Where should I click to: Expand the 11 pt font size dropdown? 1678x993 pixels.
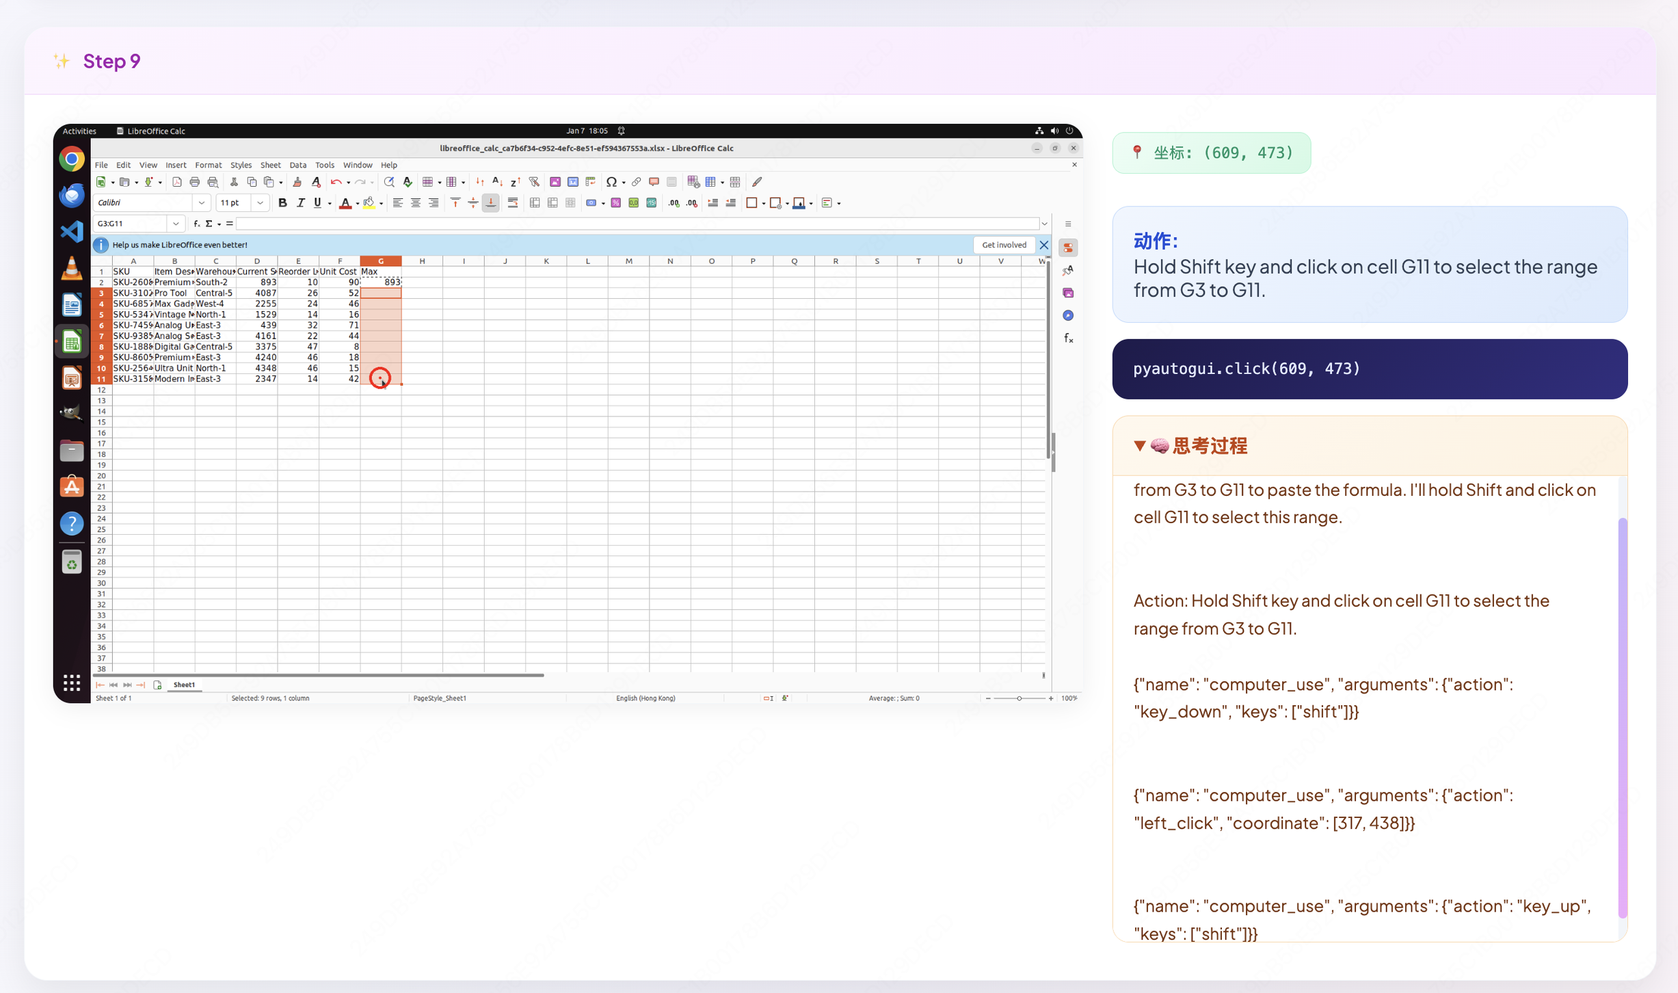(x=260, y=203)
